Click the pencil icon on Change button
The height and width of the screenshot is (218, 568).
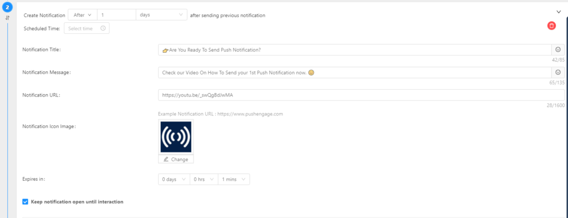166,159
